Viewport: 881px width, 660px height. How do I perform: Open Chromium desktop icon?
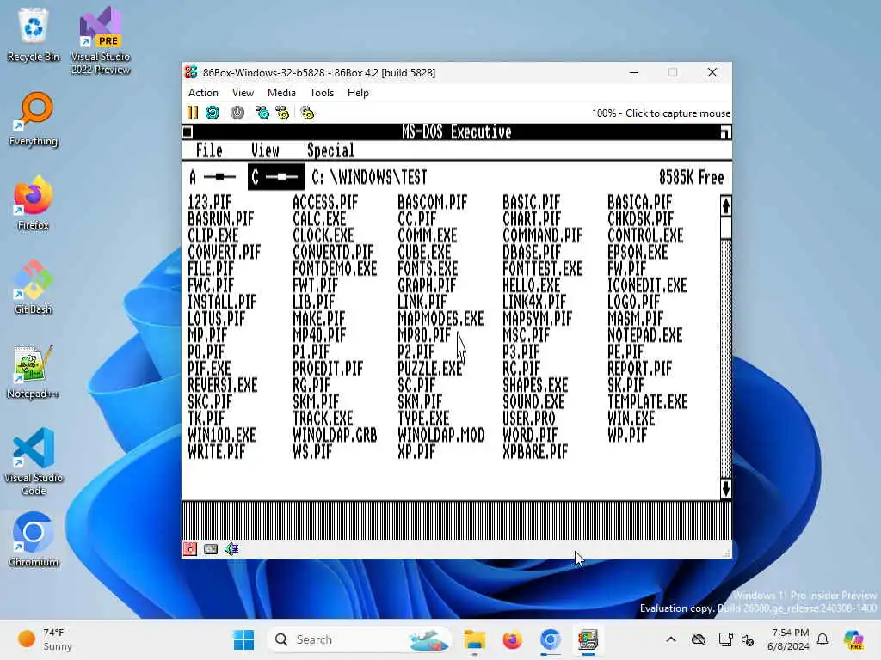34,540
